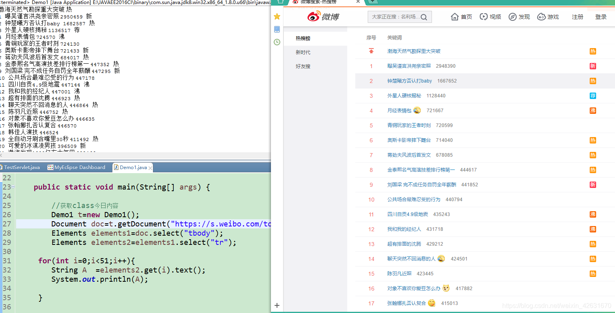Collapse main method fold marker at line 23

[13, 187]
